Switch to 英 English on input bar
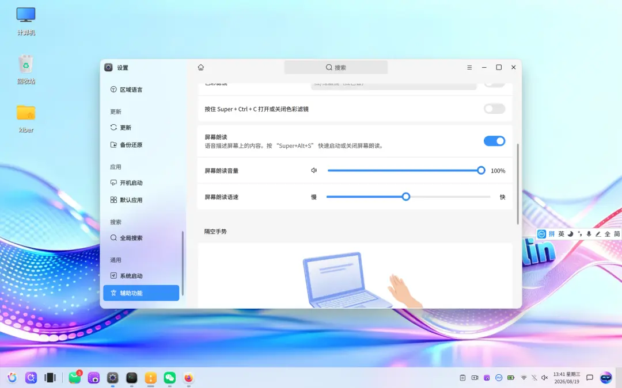The height and width of the screenshot is (388, 622). click(562, 234)
